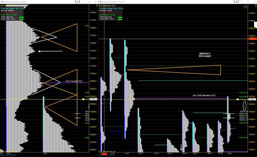257x157 pixels.
Task: Click the 'MONTHLY TPO CHART' text annotation
Action: click(205, 55)
